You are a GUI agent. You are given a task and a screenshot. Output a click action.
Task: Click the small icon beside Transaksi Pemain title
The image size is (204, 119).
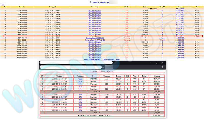pyautogui.click(x=90, y=2)
